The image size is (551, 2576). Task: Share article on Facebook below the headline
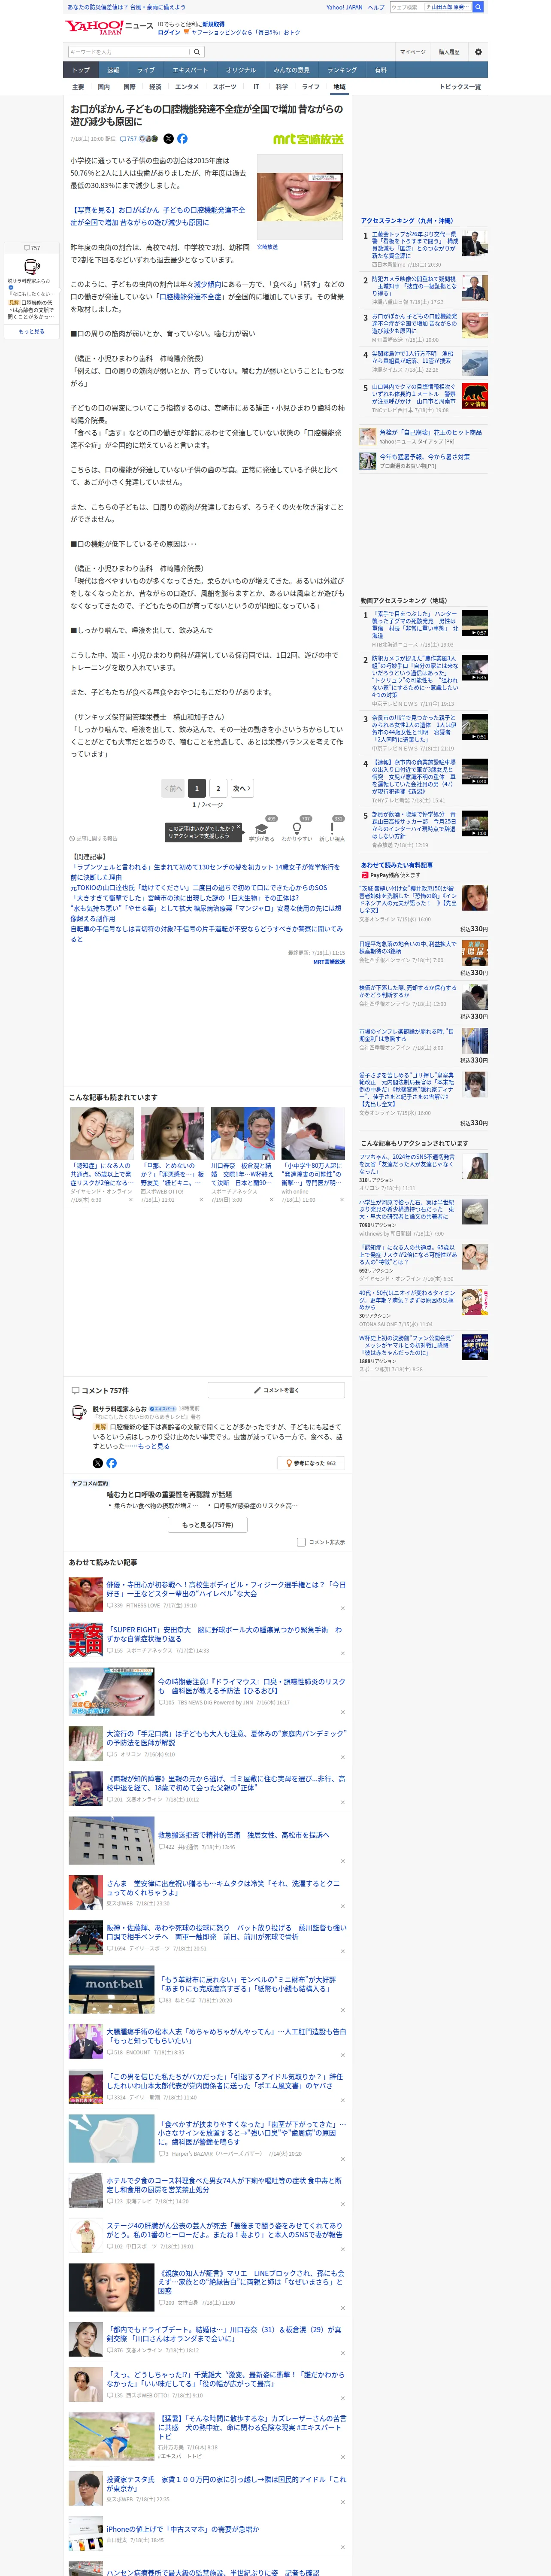[182, 139]
